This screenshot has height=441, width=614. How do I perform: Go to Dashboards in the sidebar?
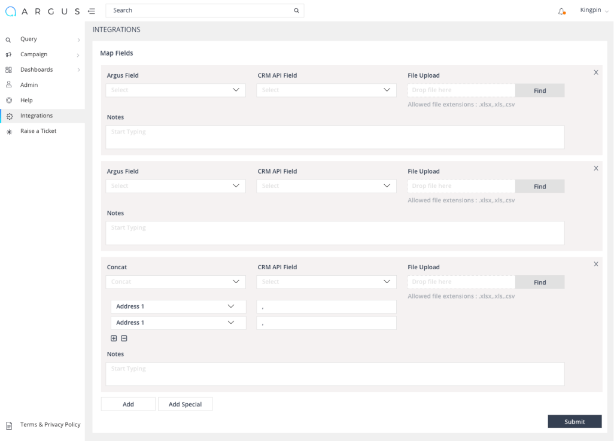point(42,70)
